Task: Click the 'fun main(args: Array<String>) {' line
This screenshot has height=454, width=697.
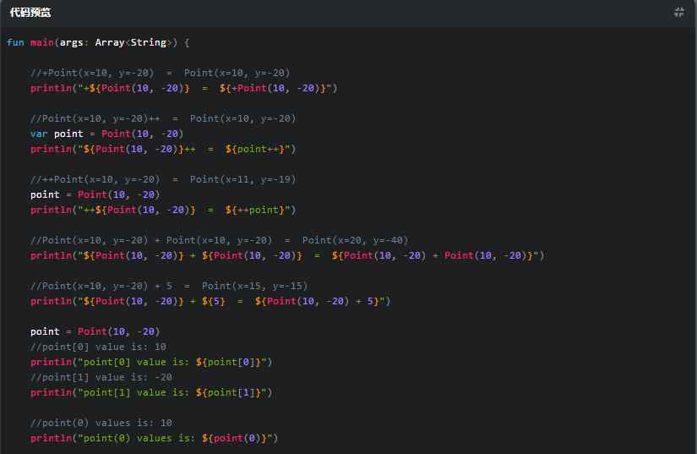Action: (98, 42)
